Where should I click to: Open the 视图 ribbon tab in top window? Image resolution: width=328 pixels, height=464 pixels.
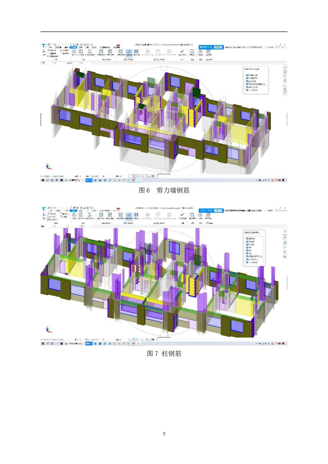pos(80,47)
